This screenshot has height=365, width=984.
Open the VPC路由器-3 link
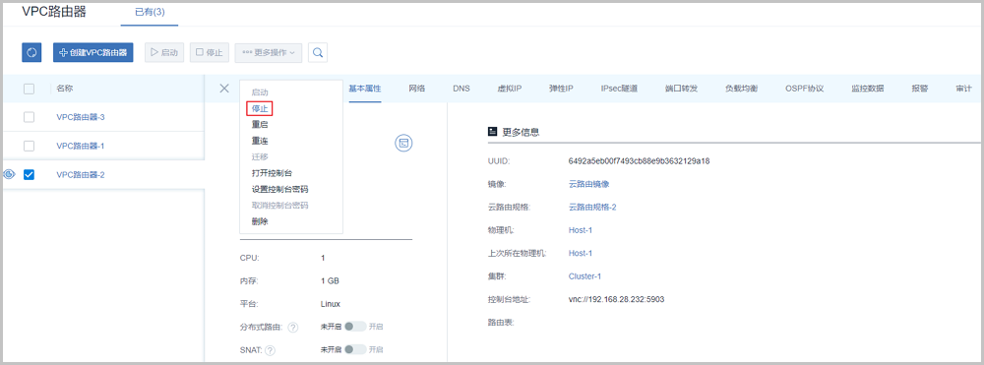tap(81, 117)
